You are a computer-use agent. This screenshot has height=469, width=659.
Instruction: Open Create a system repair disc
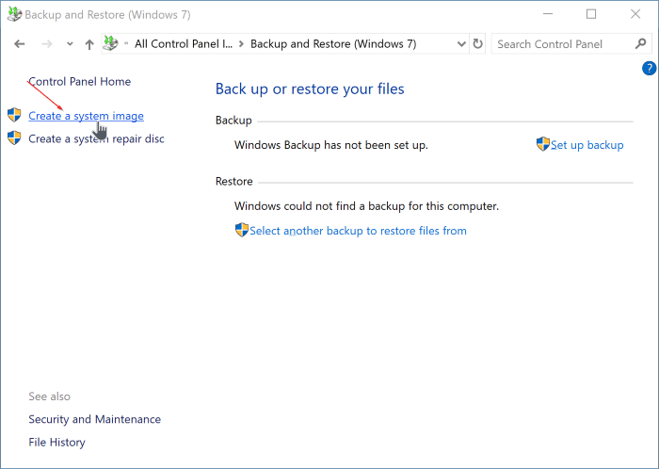[96, 138]
